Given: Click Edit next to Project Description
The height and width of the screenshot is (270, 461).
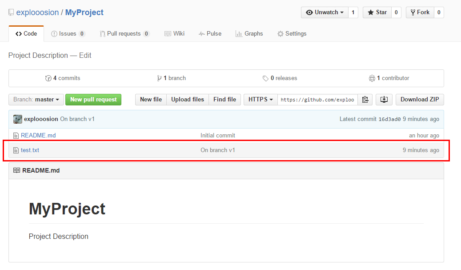Looking at the screenshot, I should pyautogui.click(x=85, y=56).
